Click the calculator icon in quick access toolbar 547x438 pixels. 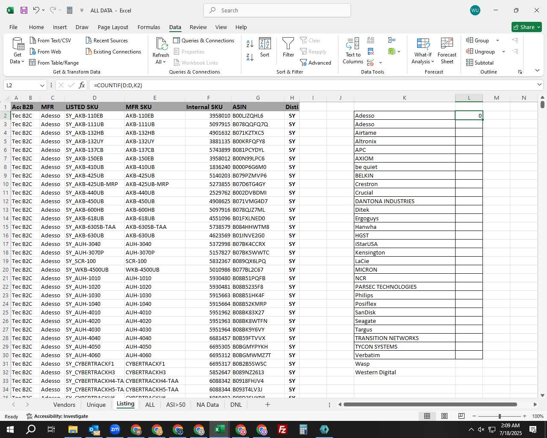click(70, 10)
